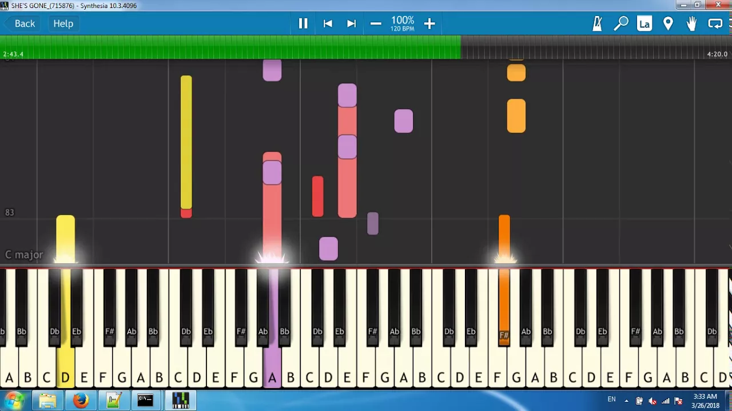Switch to the command prompt taskbar window
The image size is (732, 411).
(x=146, y=400)
